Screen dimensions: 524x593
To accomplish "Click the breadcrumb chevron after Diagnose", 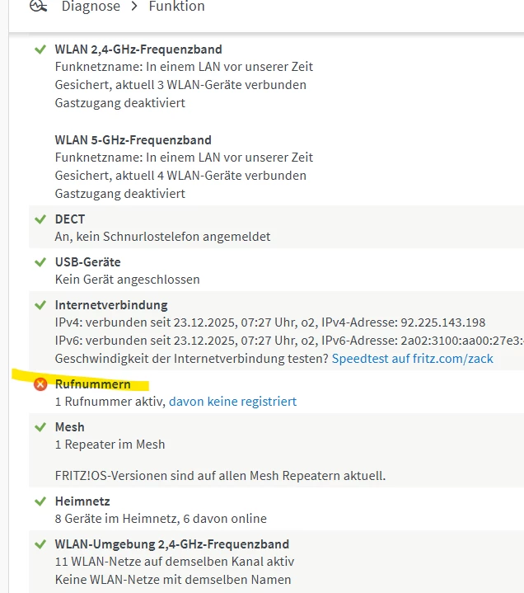I will 134,7.
